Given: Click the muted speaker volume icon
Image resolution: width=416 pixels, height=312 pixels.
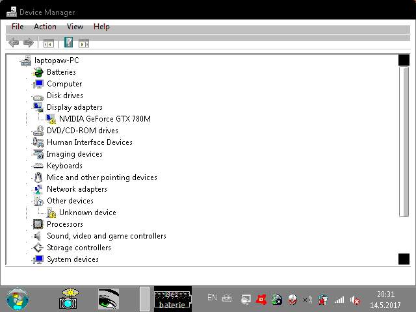Looking at the screenshot, I should 355,300.
